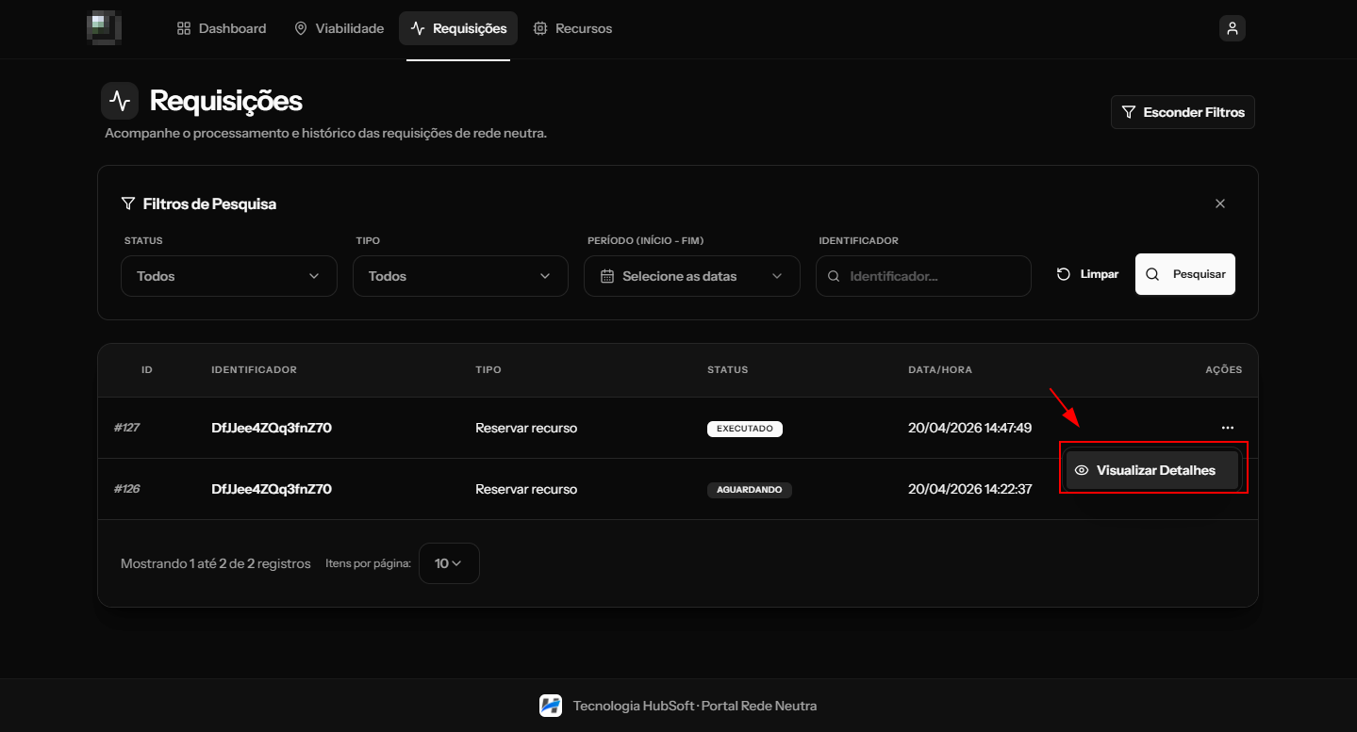Select the Requisições navigation tab
Viewport: 1357px width, 732px height.
[x=458, y=28]
